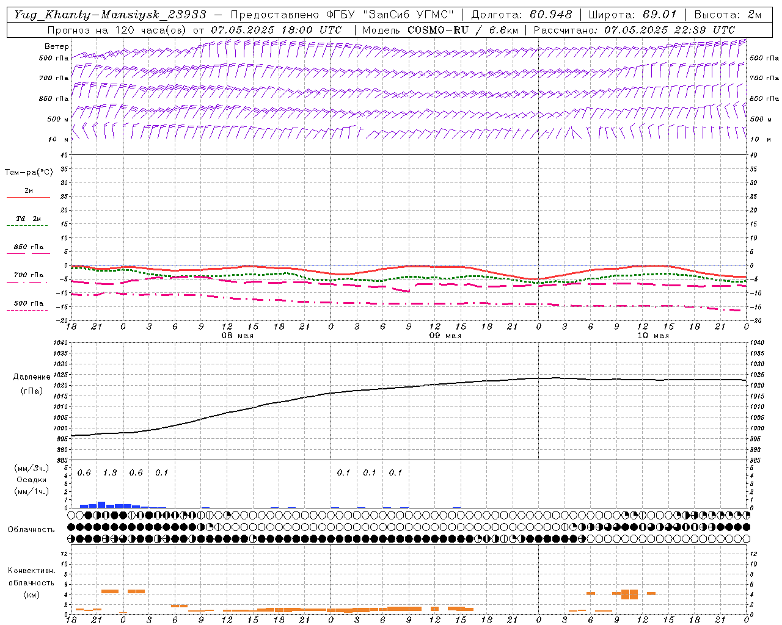The width and height of the screenshot is (782, 625).
Task: Click the '700 гПа' temperature legend entry
Action: tap(29, 275)
